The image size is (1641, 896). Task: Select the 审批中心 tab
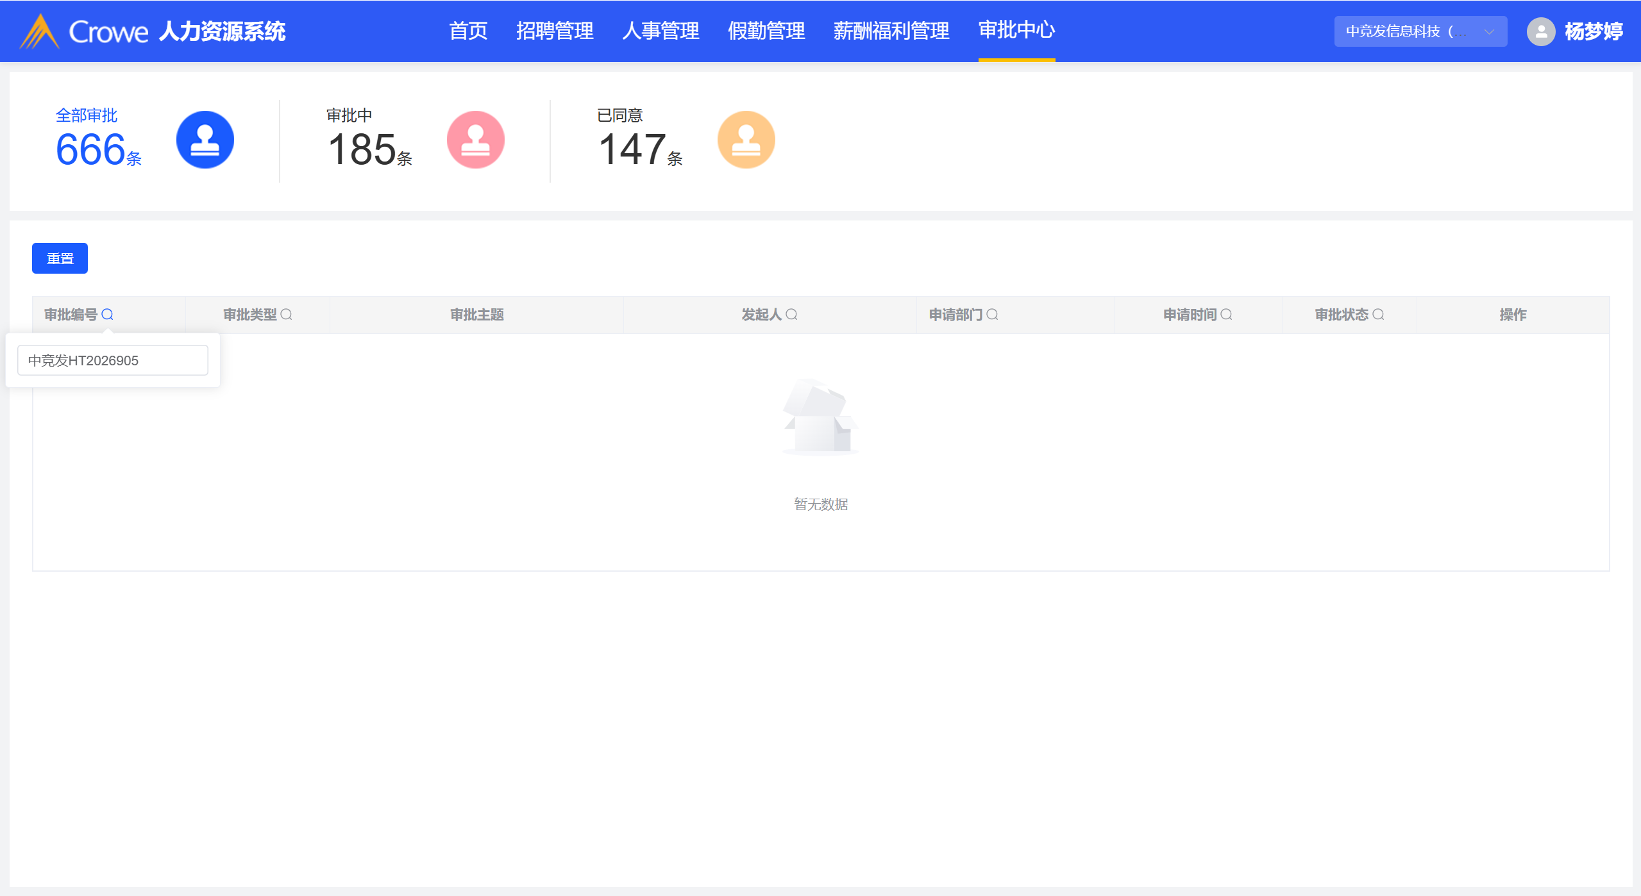[x=1016, y=30]
